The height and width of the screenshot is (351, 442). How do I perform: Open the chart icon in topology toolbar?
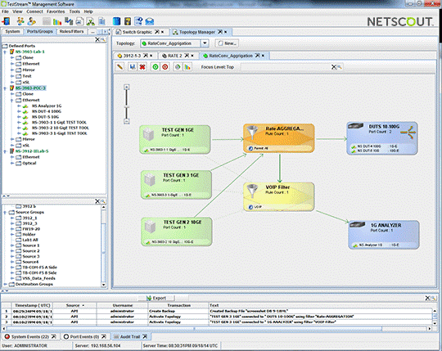pyautogui.click(x=187, y=67)
